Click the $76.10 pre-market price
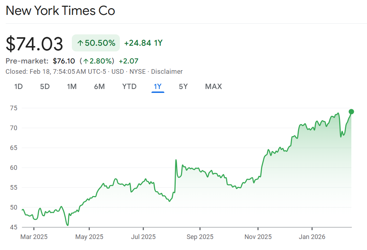The width and height of the screenshot is (367, 250). (64, 61)
